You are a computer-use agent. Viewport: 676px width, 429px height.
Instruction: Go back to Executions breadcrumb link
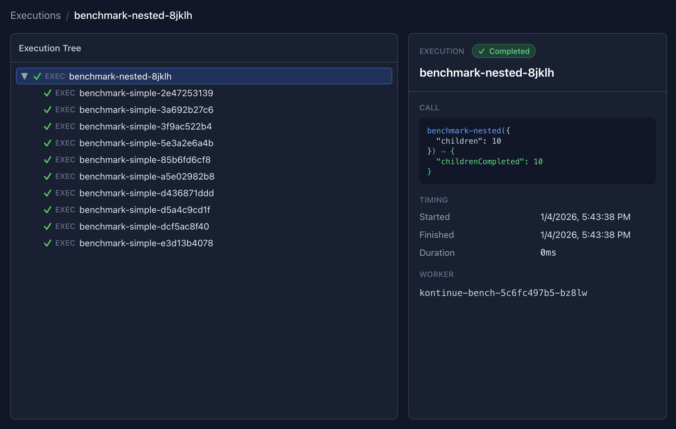tap(36, 15)
